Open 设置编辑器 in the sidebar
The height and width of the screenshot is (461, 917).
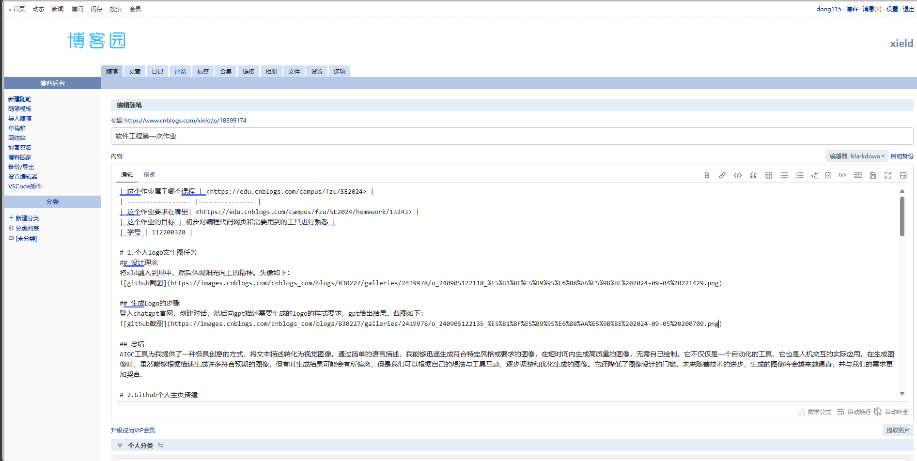(x=23, y=176)
